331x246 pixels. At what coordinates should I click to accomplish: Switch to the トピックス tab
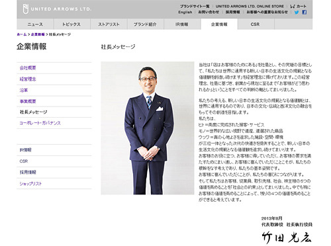(71, 24)
